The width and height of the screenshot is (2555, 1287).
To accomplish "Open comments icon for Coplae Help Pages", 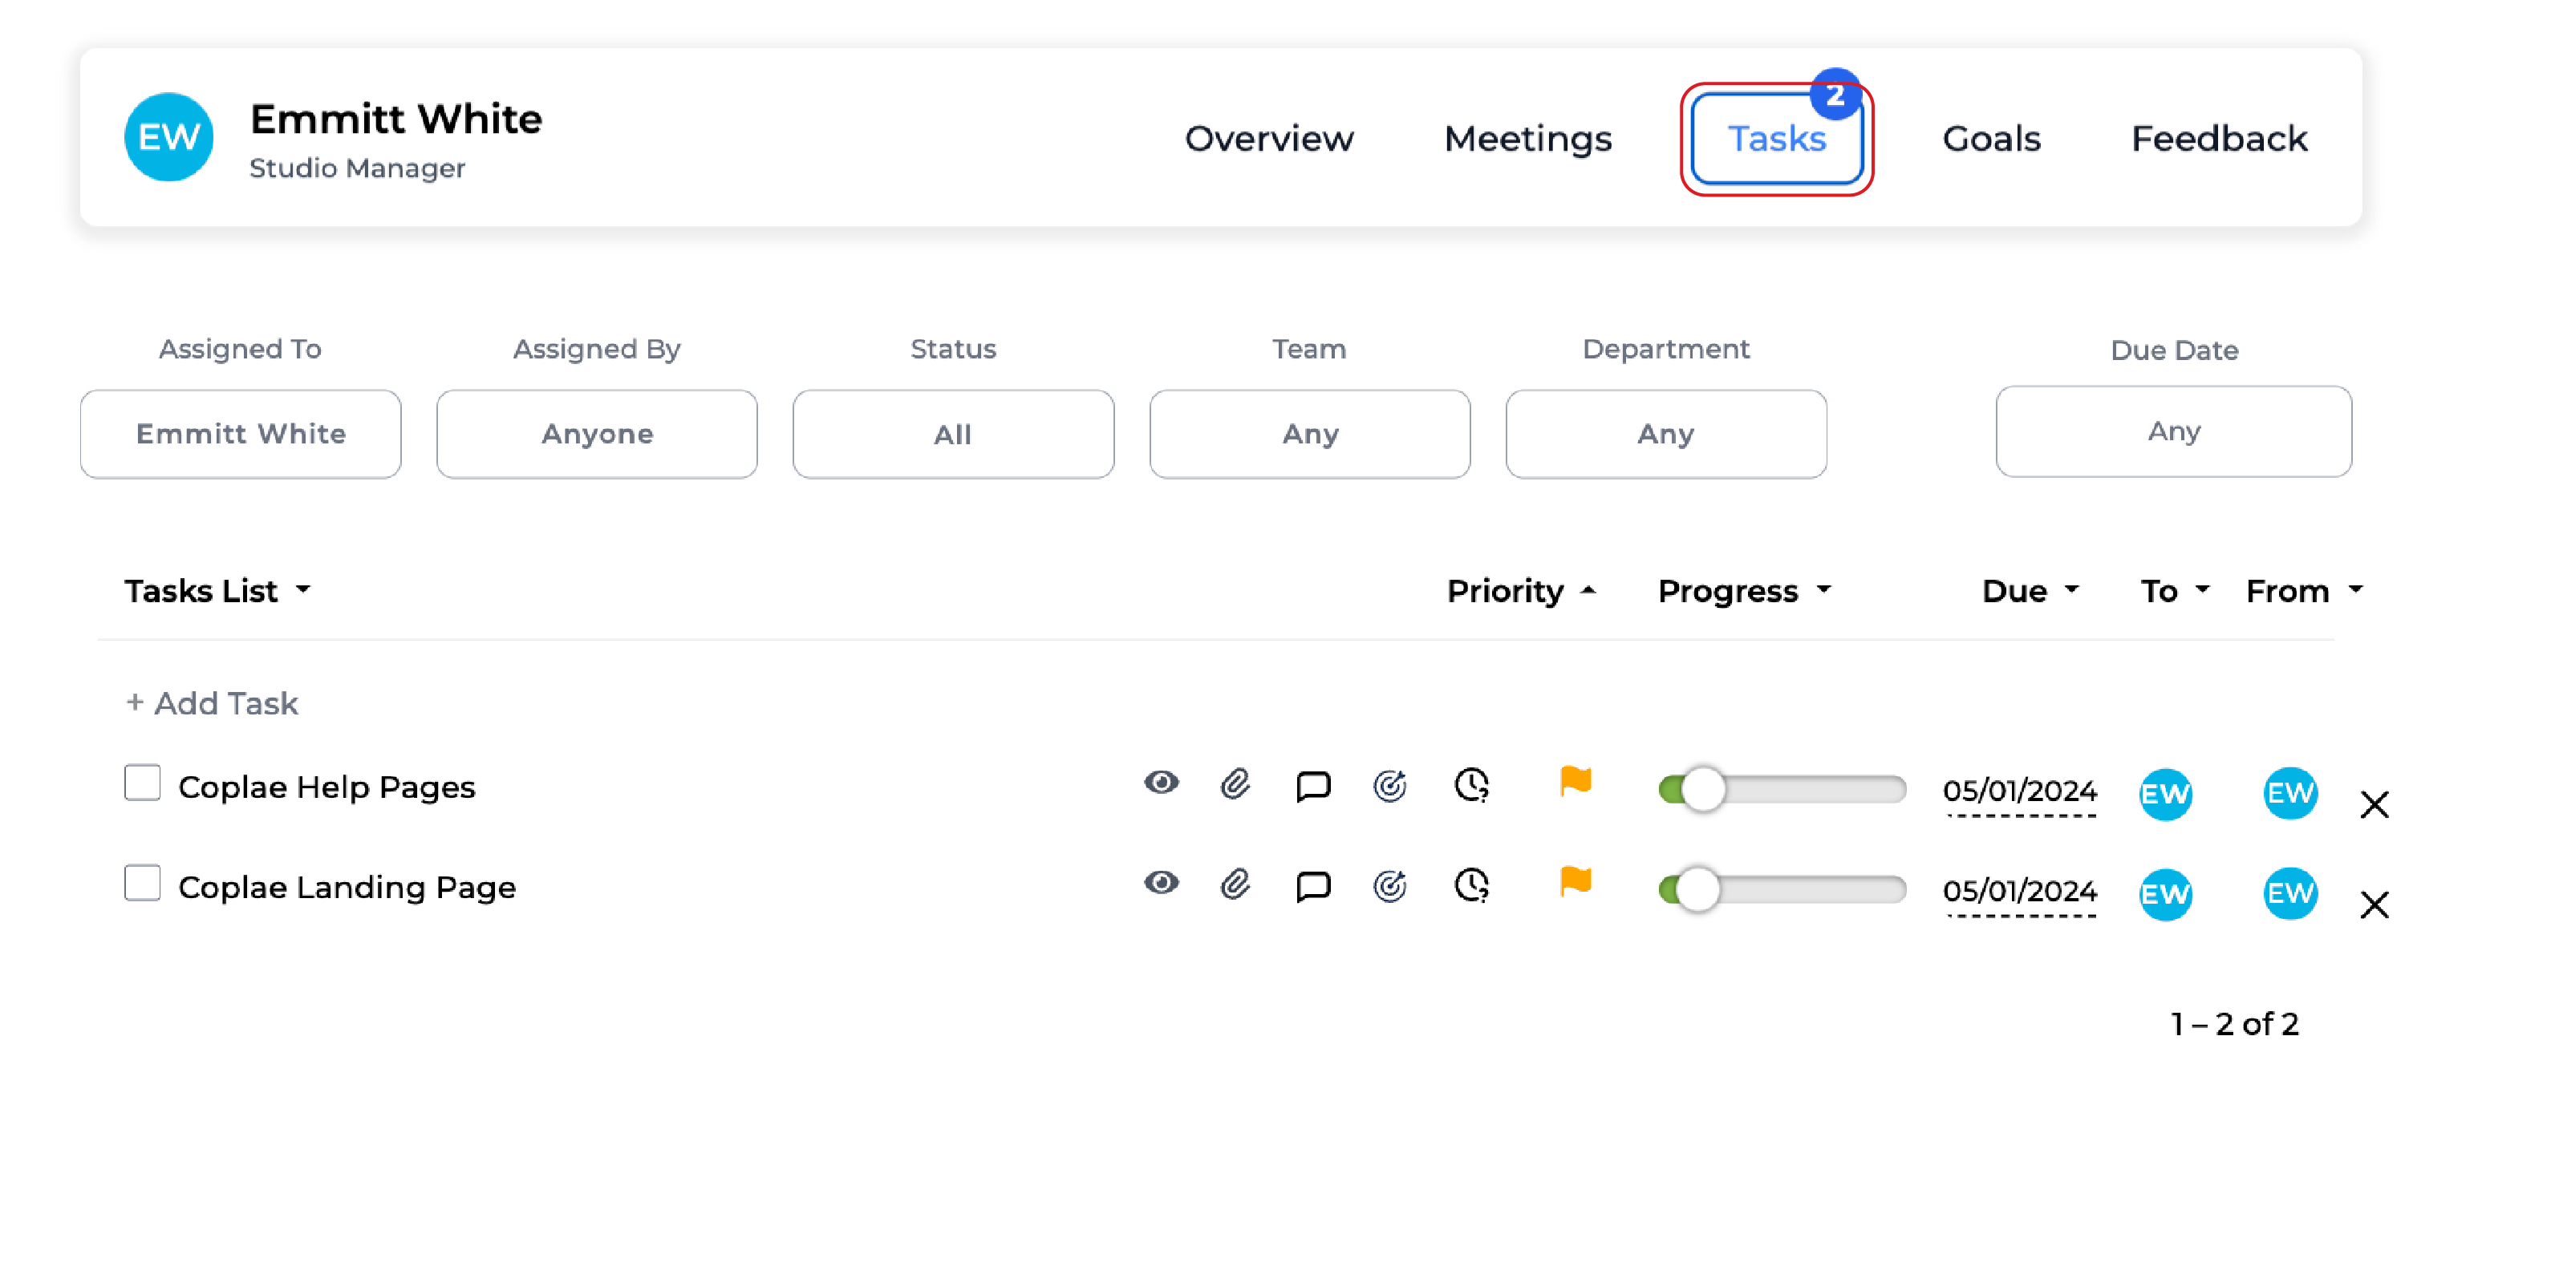I will pos(1312,787).
